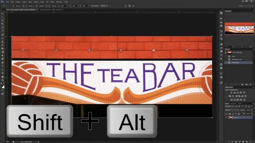
Task: Open the Interpolation dropdown
Action: tap(104, 6)
